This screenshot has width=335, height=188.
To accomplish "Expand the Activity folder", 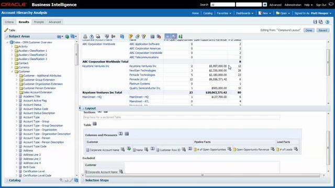I will 12,46.
